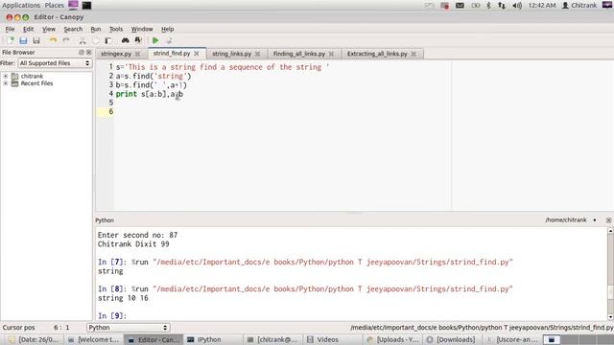Click the Save file toolbar icon
This screenshot has width=614, height=345.
[23, 40]
